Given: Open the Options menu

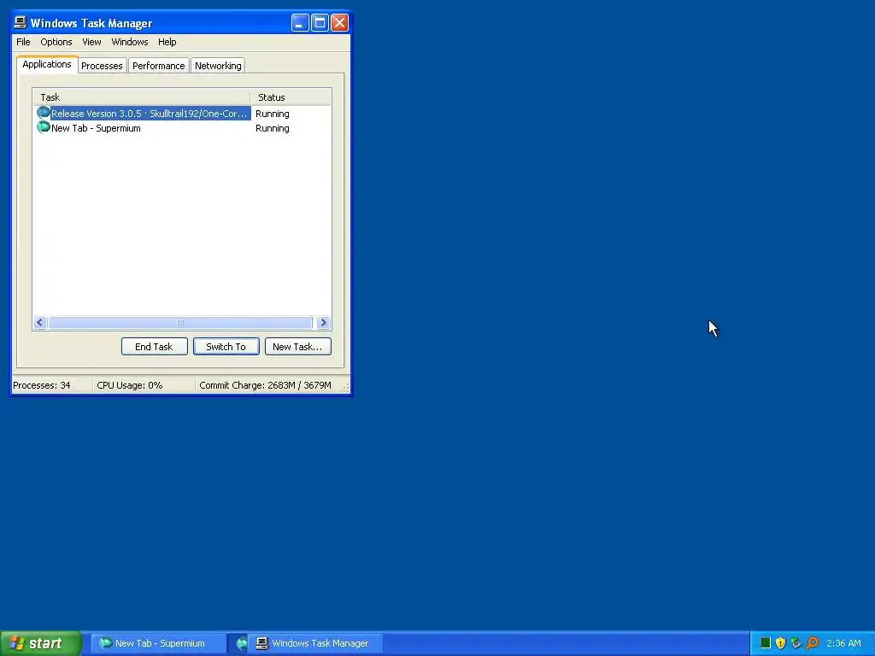Looking at the screenshot, I should (x=56, y=42).
